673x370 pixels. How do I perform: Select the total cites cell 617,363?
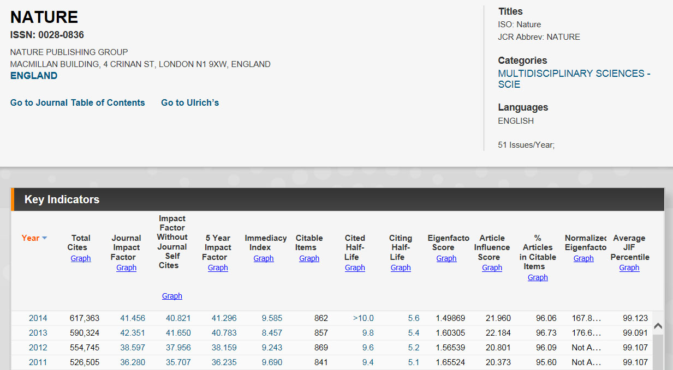(x=85, y=318)
